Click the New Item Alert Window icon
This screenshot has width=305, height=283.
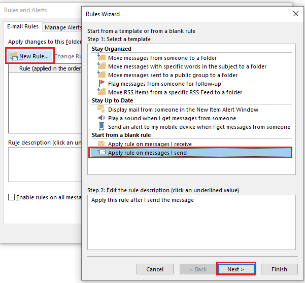(x=101, y=110)
